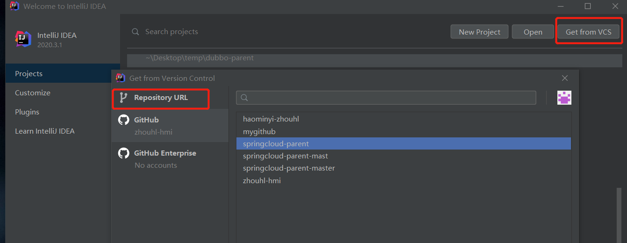627x243 pixels.
Task: Click the magnifier icon in repository search
Action: click(244, 98)
